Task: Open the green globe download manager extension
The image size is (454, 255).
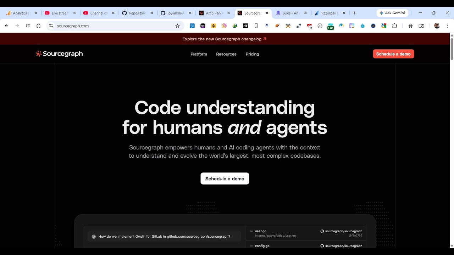Action: point(235,26)
